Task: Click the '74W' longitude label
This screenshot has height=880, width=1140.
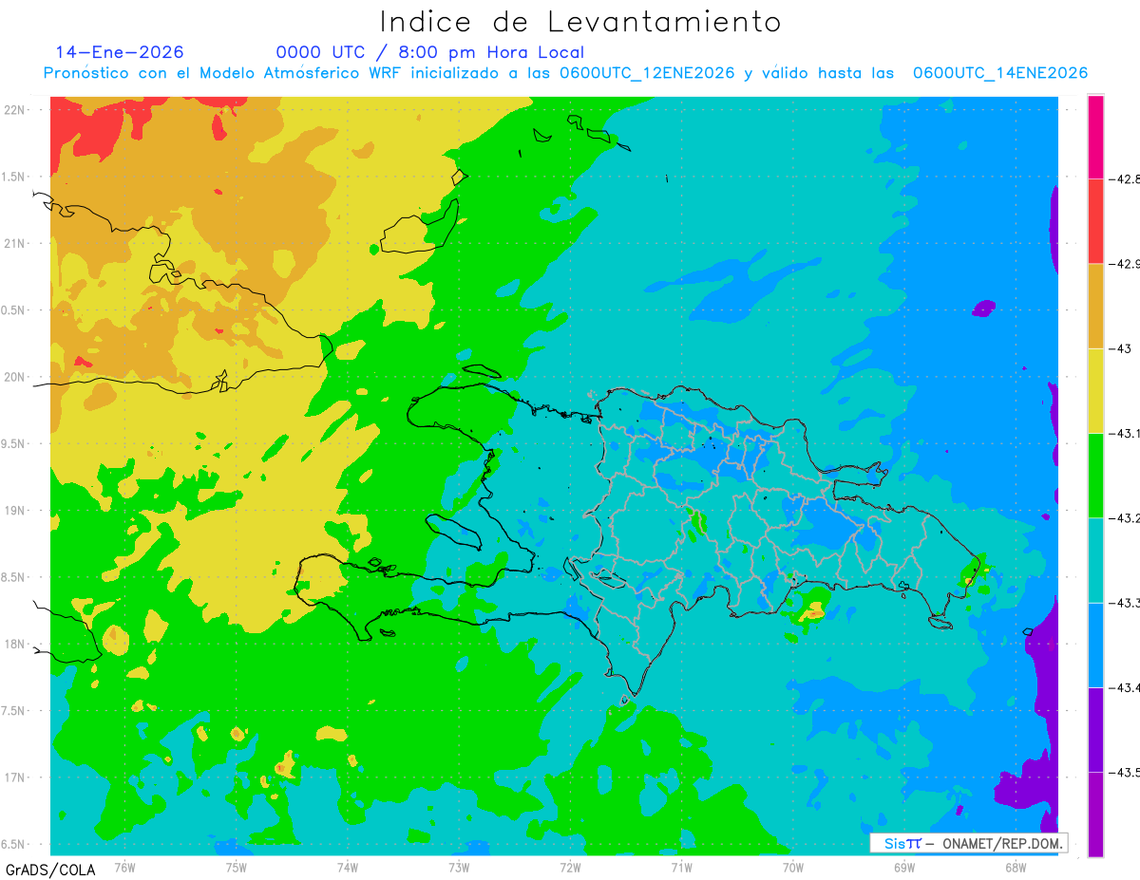Action: point(347,867)
